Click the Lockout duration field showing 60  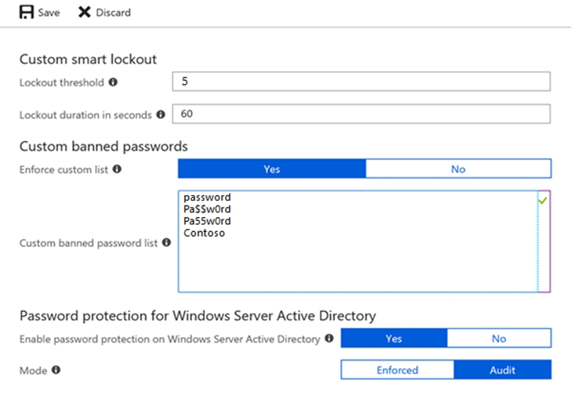(x=361, y=114)
